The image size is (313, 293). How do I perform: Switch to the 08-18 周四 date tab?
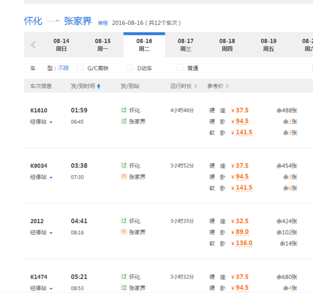[227, 45]
